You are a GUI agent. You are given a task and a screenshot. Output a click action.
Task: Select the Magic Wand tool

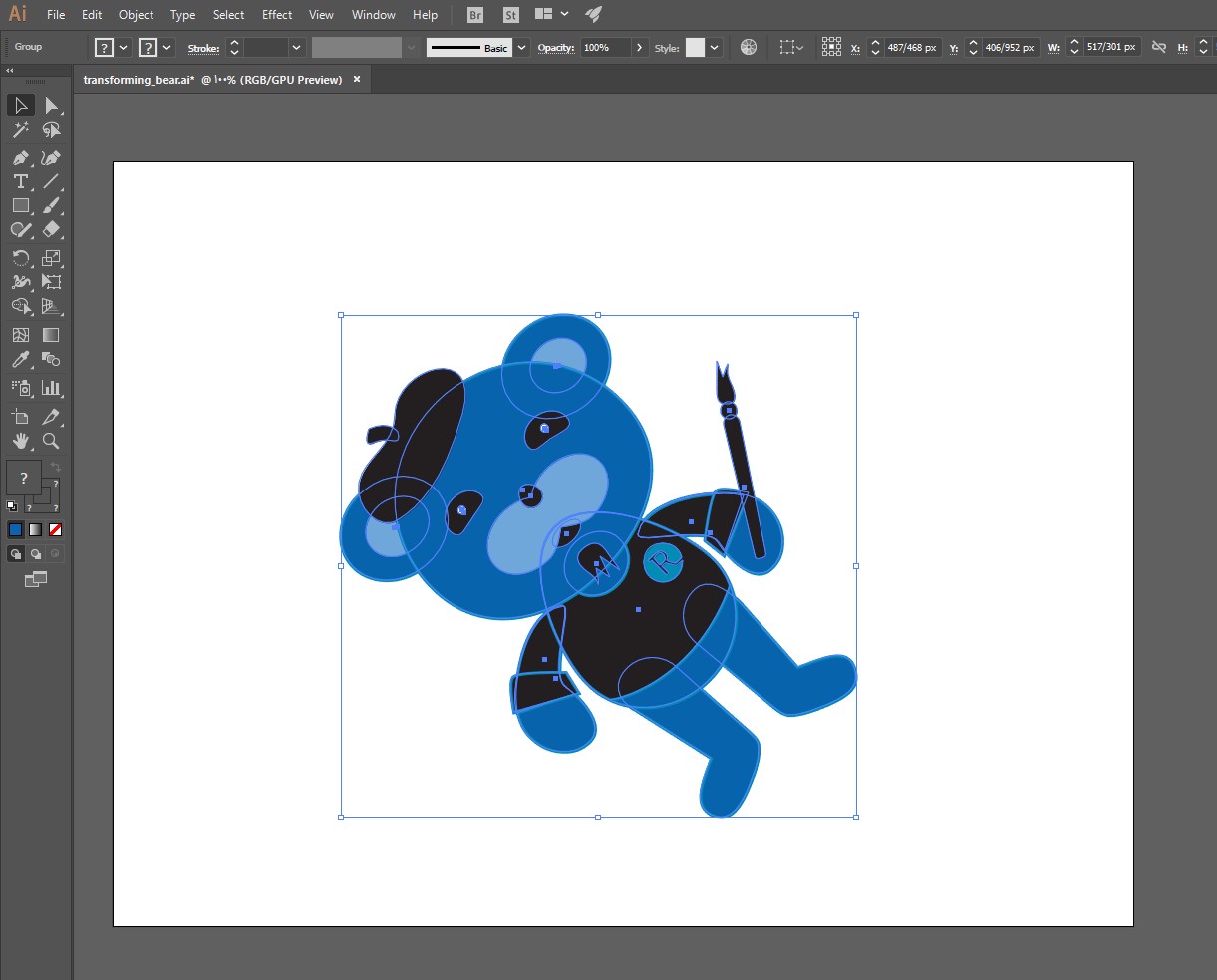tap(20, 130)
